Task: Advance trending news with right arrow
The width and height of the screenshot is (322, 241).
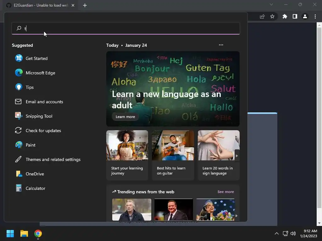Action: (236, 216)
